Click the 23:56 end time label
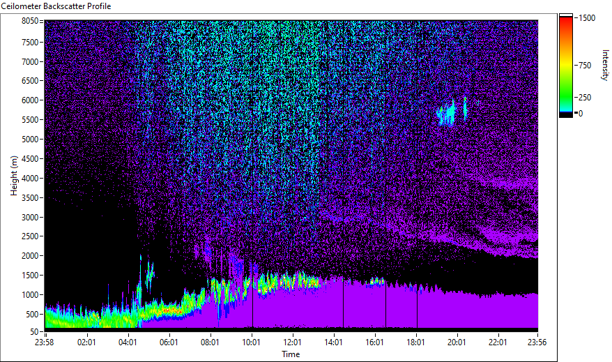 click(x=537, y=342)
